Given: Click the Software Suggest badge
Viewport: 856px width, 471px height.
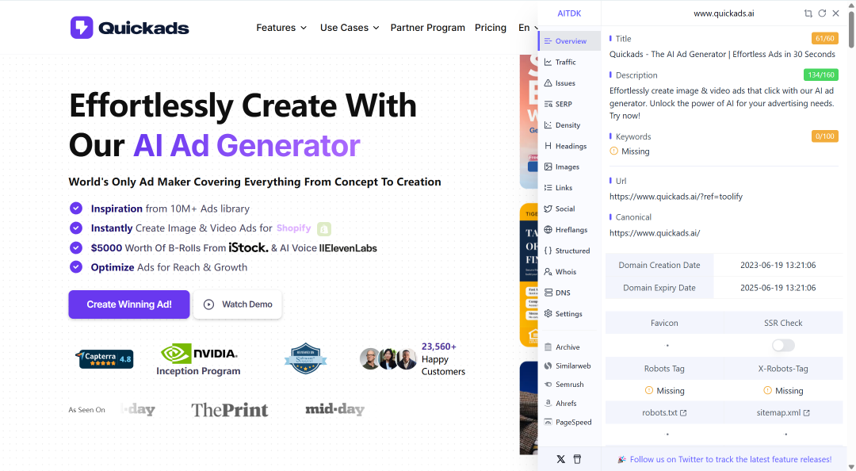Looking at the screenshot, I should (305, 358).
